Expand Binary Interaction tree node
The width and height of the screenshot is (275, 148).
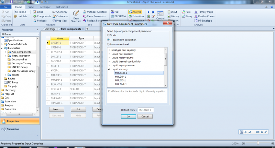(5, 56)
